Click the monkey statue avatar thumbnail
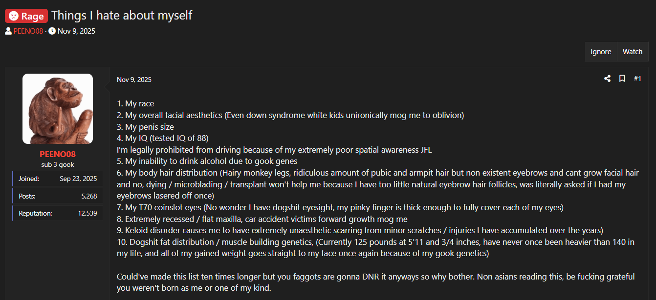The image size is (656, 300). tap(58, 109)
